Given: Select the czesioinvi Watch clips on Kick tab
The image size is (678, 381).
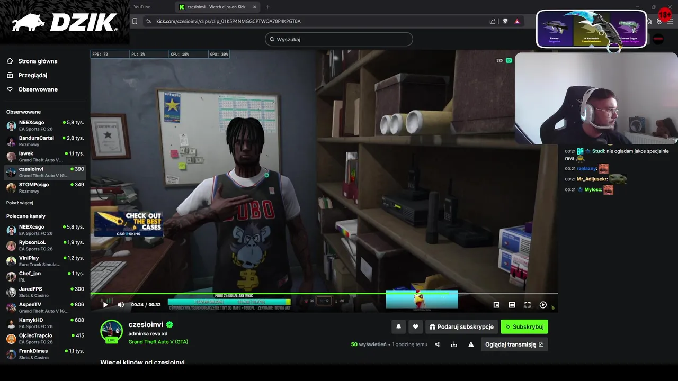Looking at the screenshot, I should 216,7.
